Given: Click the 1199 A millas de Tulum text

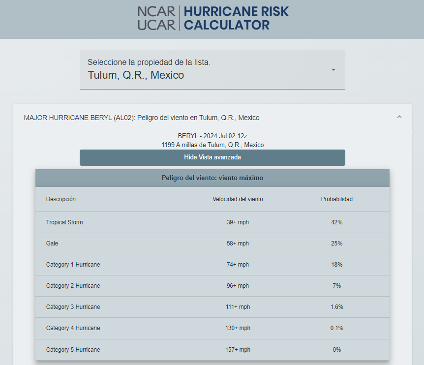Looking at the screenshot, I should click(x=212, y=145).
